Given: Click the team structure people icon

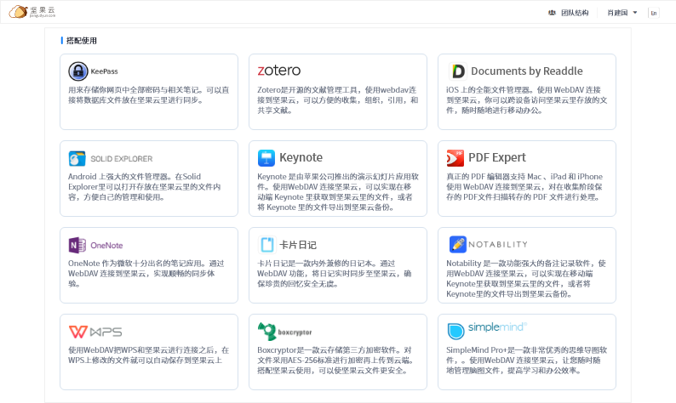Looking at the screenshot, I should pos(552,13).
